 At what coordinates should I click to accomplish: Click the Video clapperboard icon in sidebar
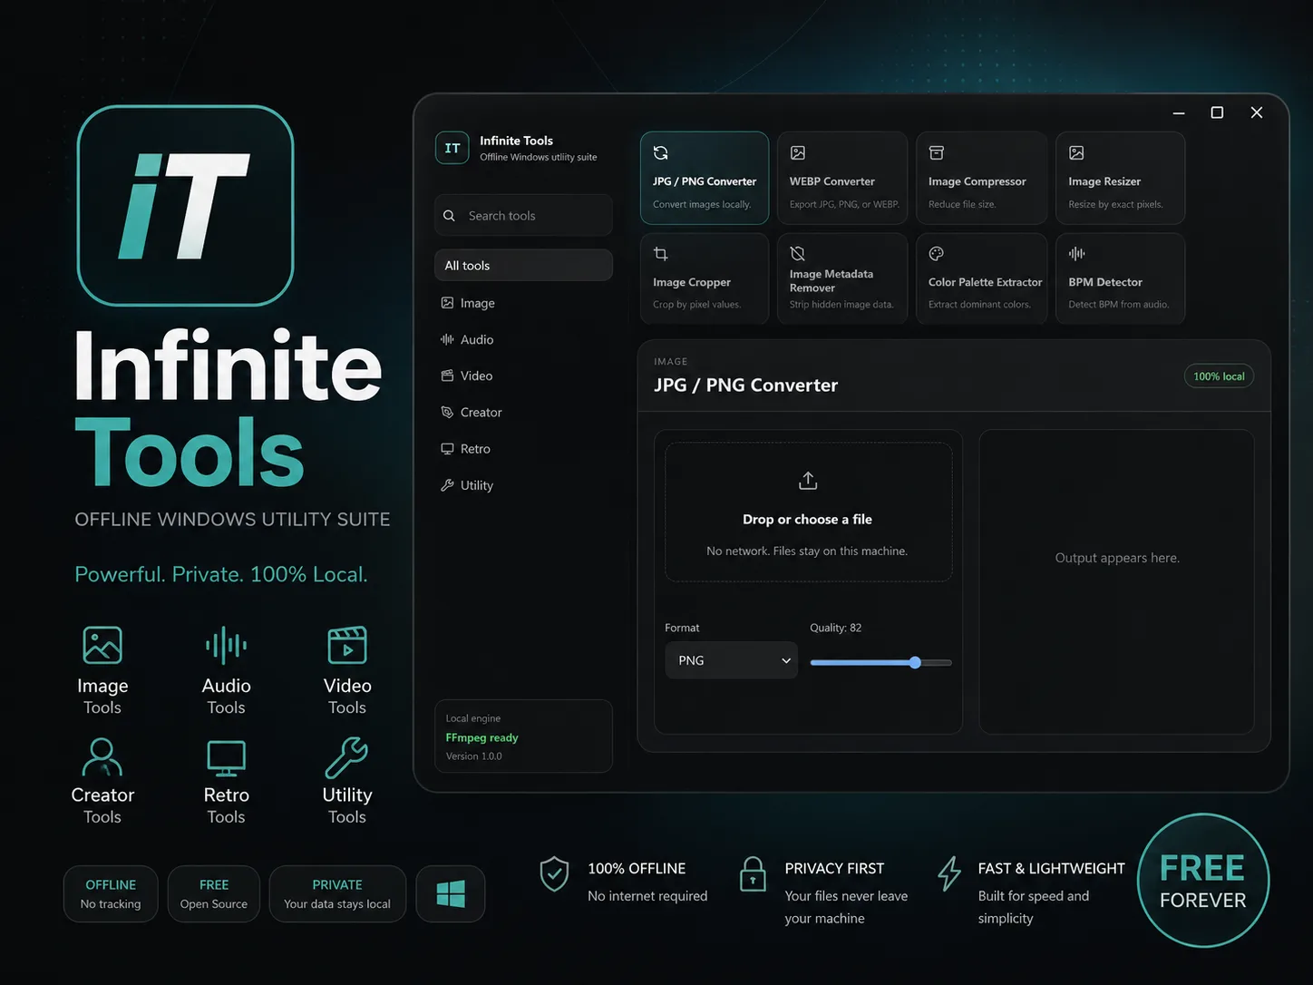(447, 375)
